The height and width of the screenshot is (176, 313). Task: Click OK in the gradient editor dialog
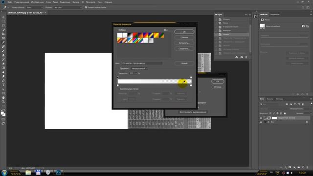(184, 32)
